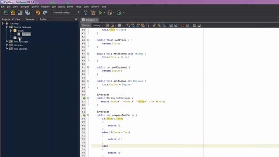Click Shift Line Left icon
279x157 pixels.
[x=171, y=25]
